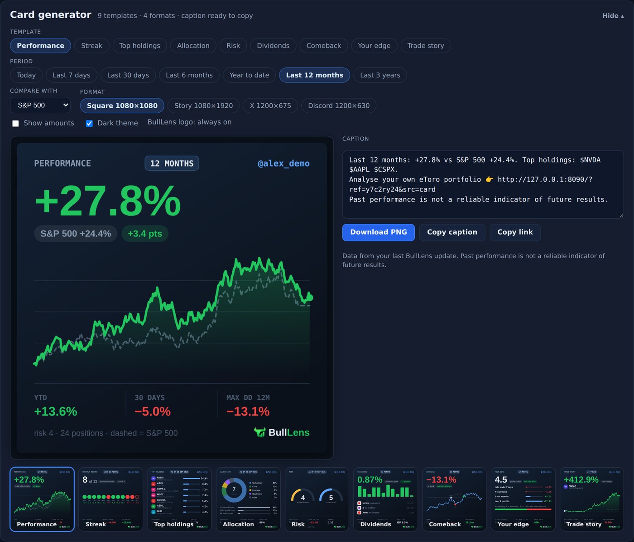Select the active Performance template pill
This screenshot has width=634, height=542.
pyautogui.click(x=40, y=46)
